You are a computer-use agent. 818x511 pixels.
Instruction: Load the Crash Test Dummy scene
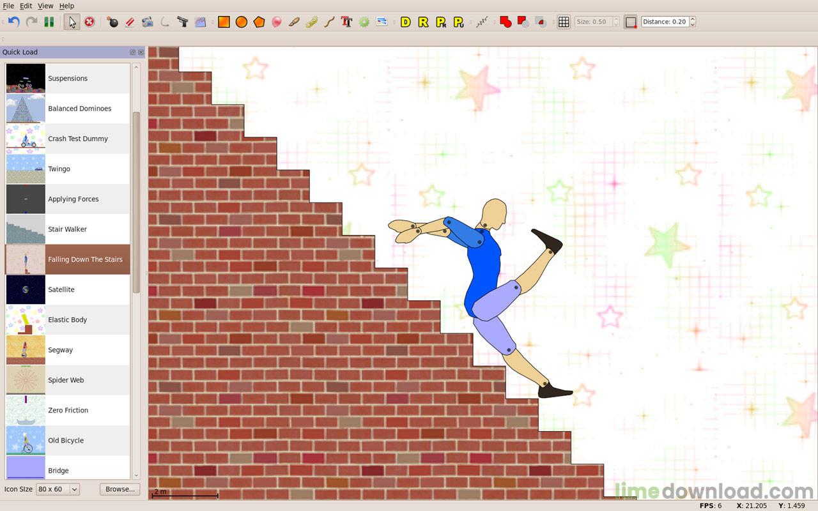point(68,139)
